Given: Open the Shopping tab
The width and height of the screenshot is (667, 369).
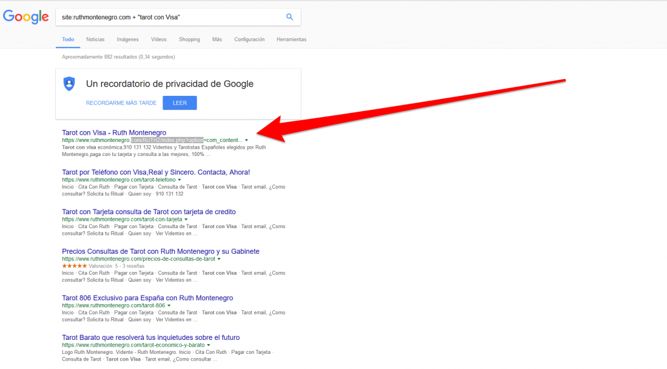Looking at the screenshot, I should point(189,39).
